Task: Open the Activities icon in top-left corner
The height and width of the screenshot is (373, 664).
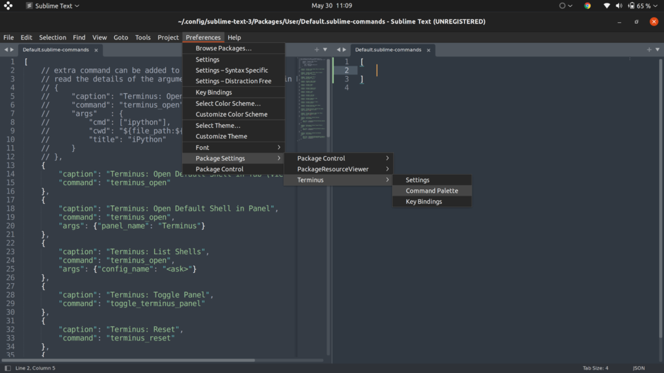Action: click(8, 6)
